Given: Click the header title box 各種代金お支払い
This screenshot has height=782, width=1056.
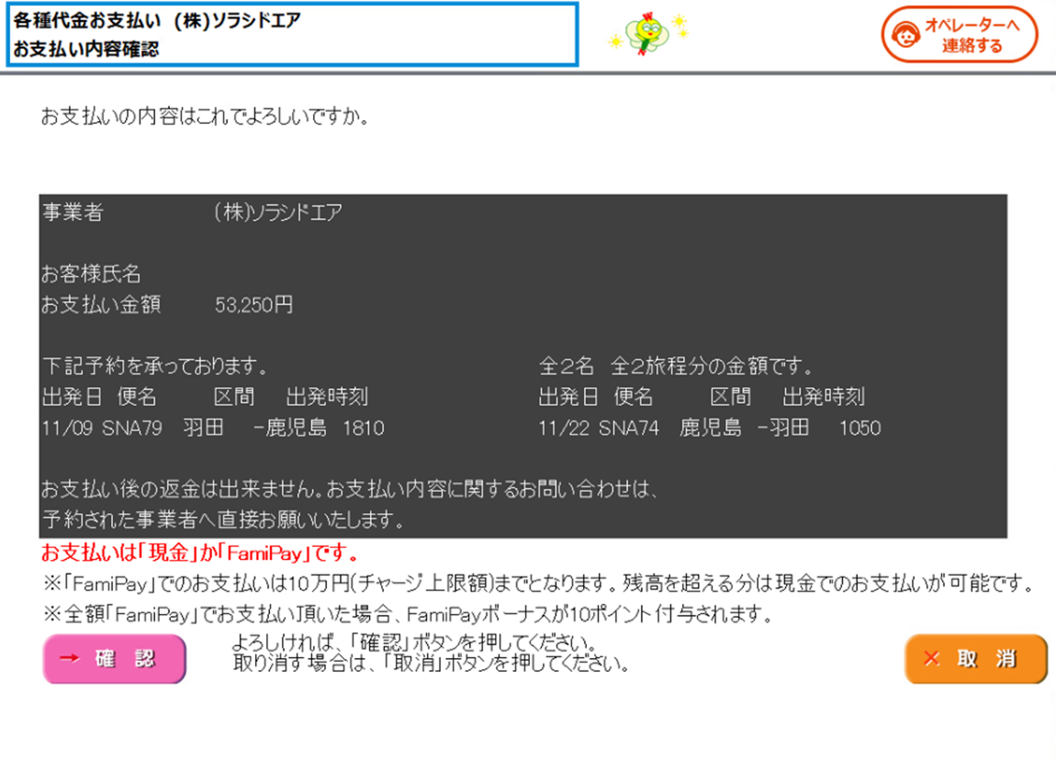Looking at the screenshot, I should click(x=292, y=34).
